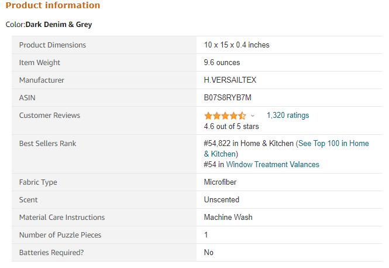Click the Batteries Required? row label

(51, 253)
